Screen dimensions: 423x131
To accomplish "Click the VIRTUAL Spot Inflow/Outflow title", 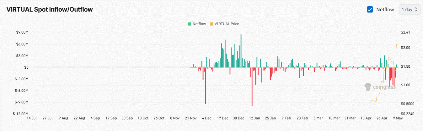I will click(50, 9).
